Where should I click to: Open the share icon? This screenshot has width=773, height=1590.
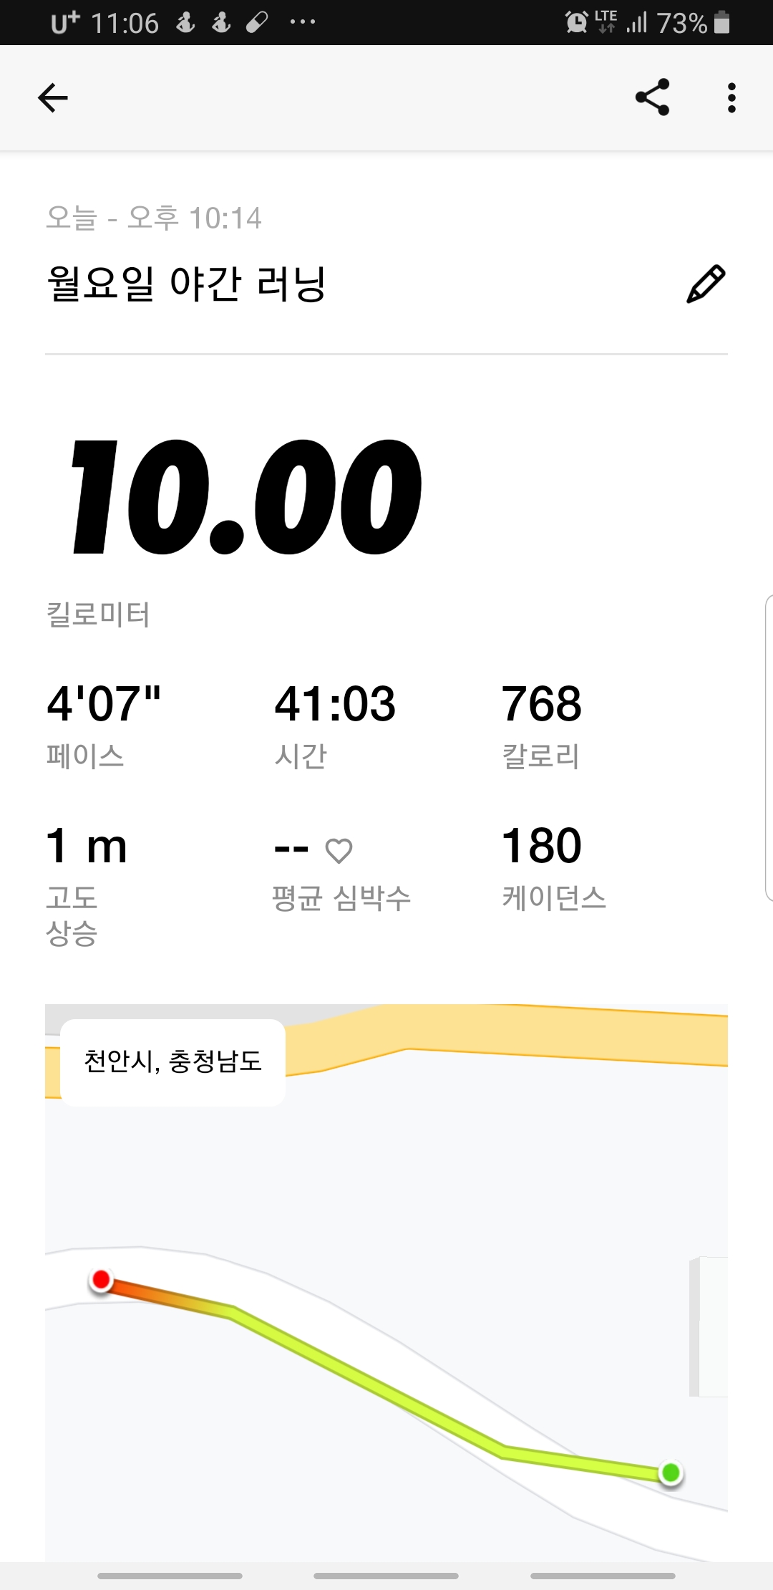[653, 97]
